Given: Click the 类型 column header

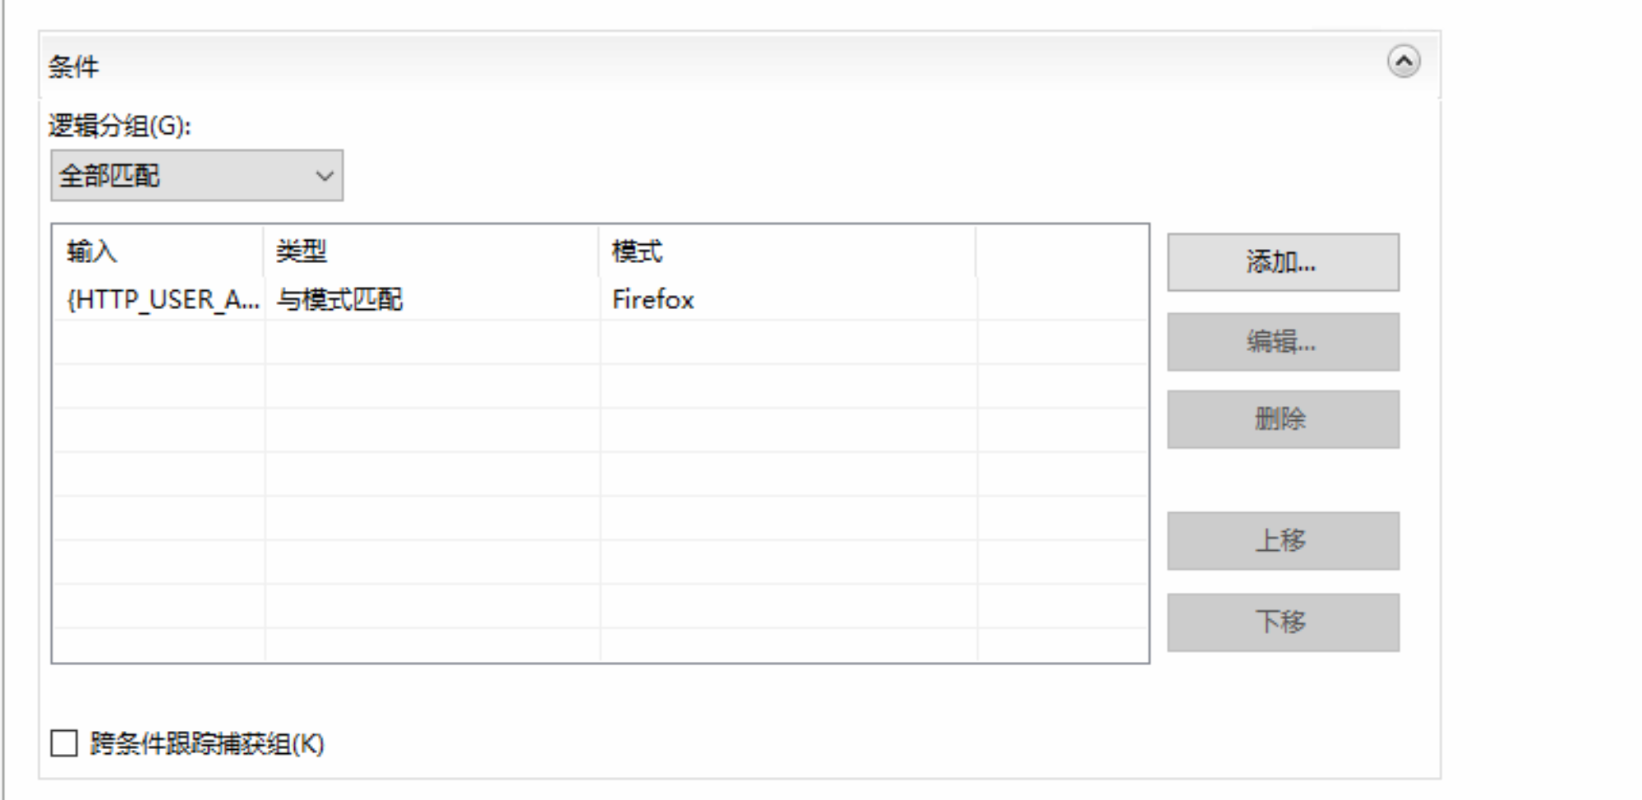Looking at the screenshot, I should pyautogui.click(x=431, y=252).
